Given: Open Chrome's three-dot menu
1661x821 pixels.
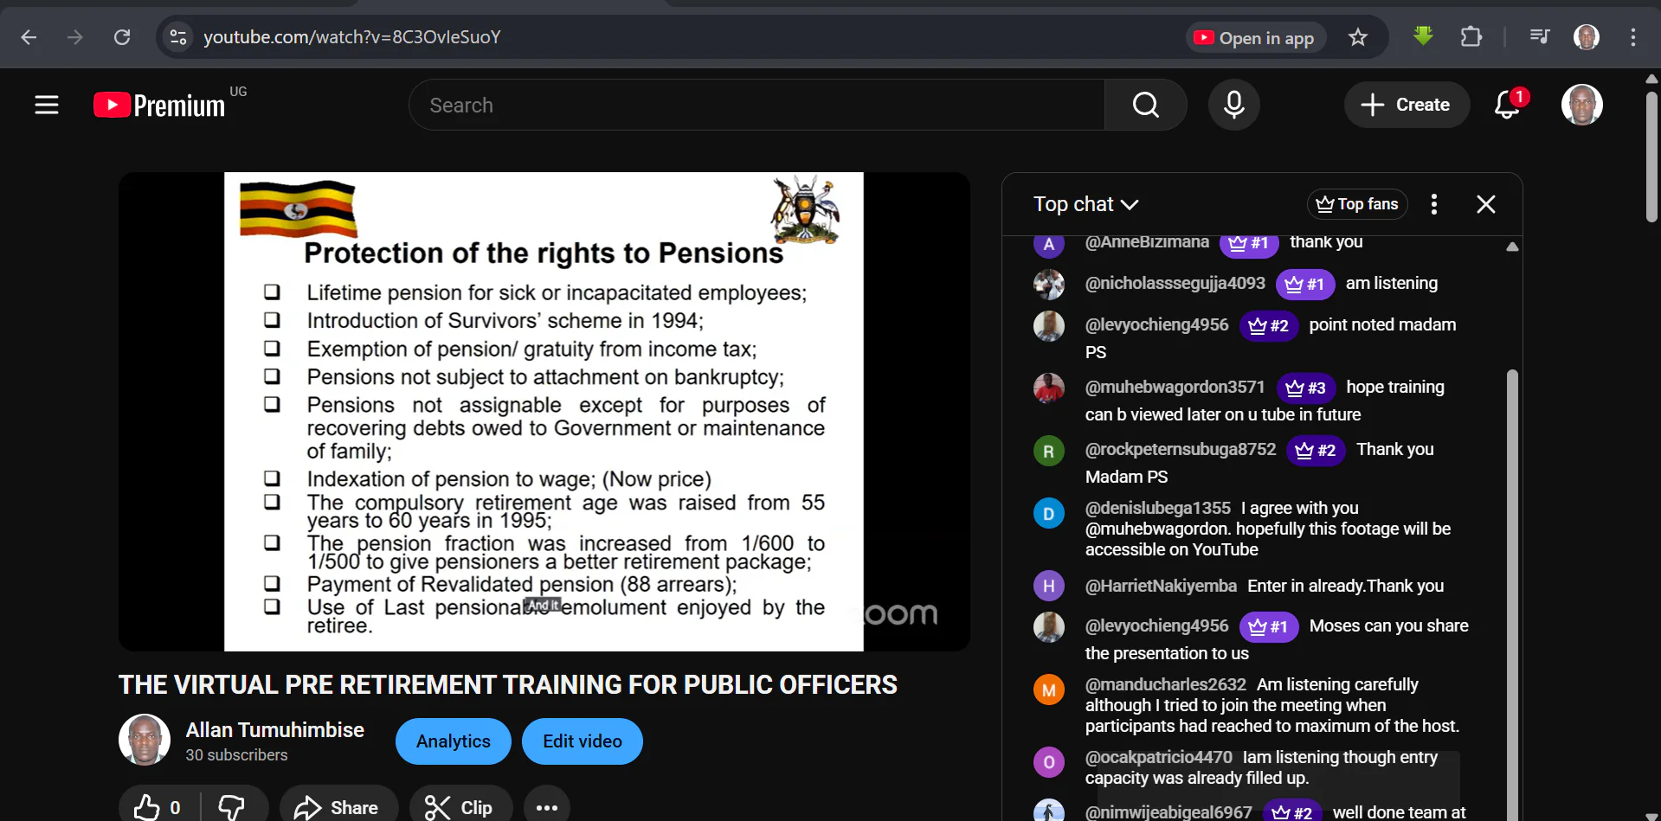Looking at the screenshot, I should (1632, 37).
